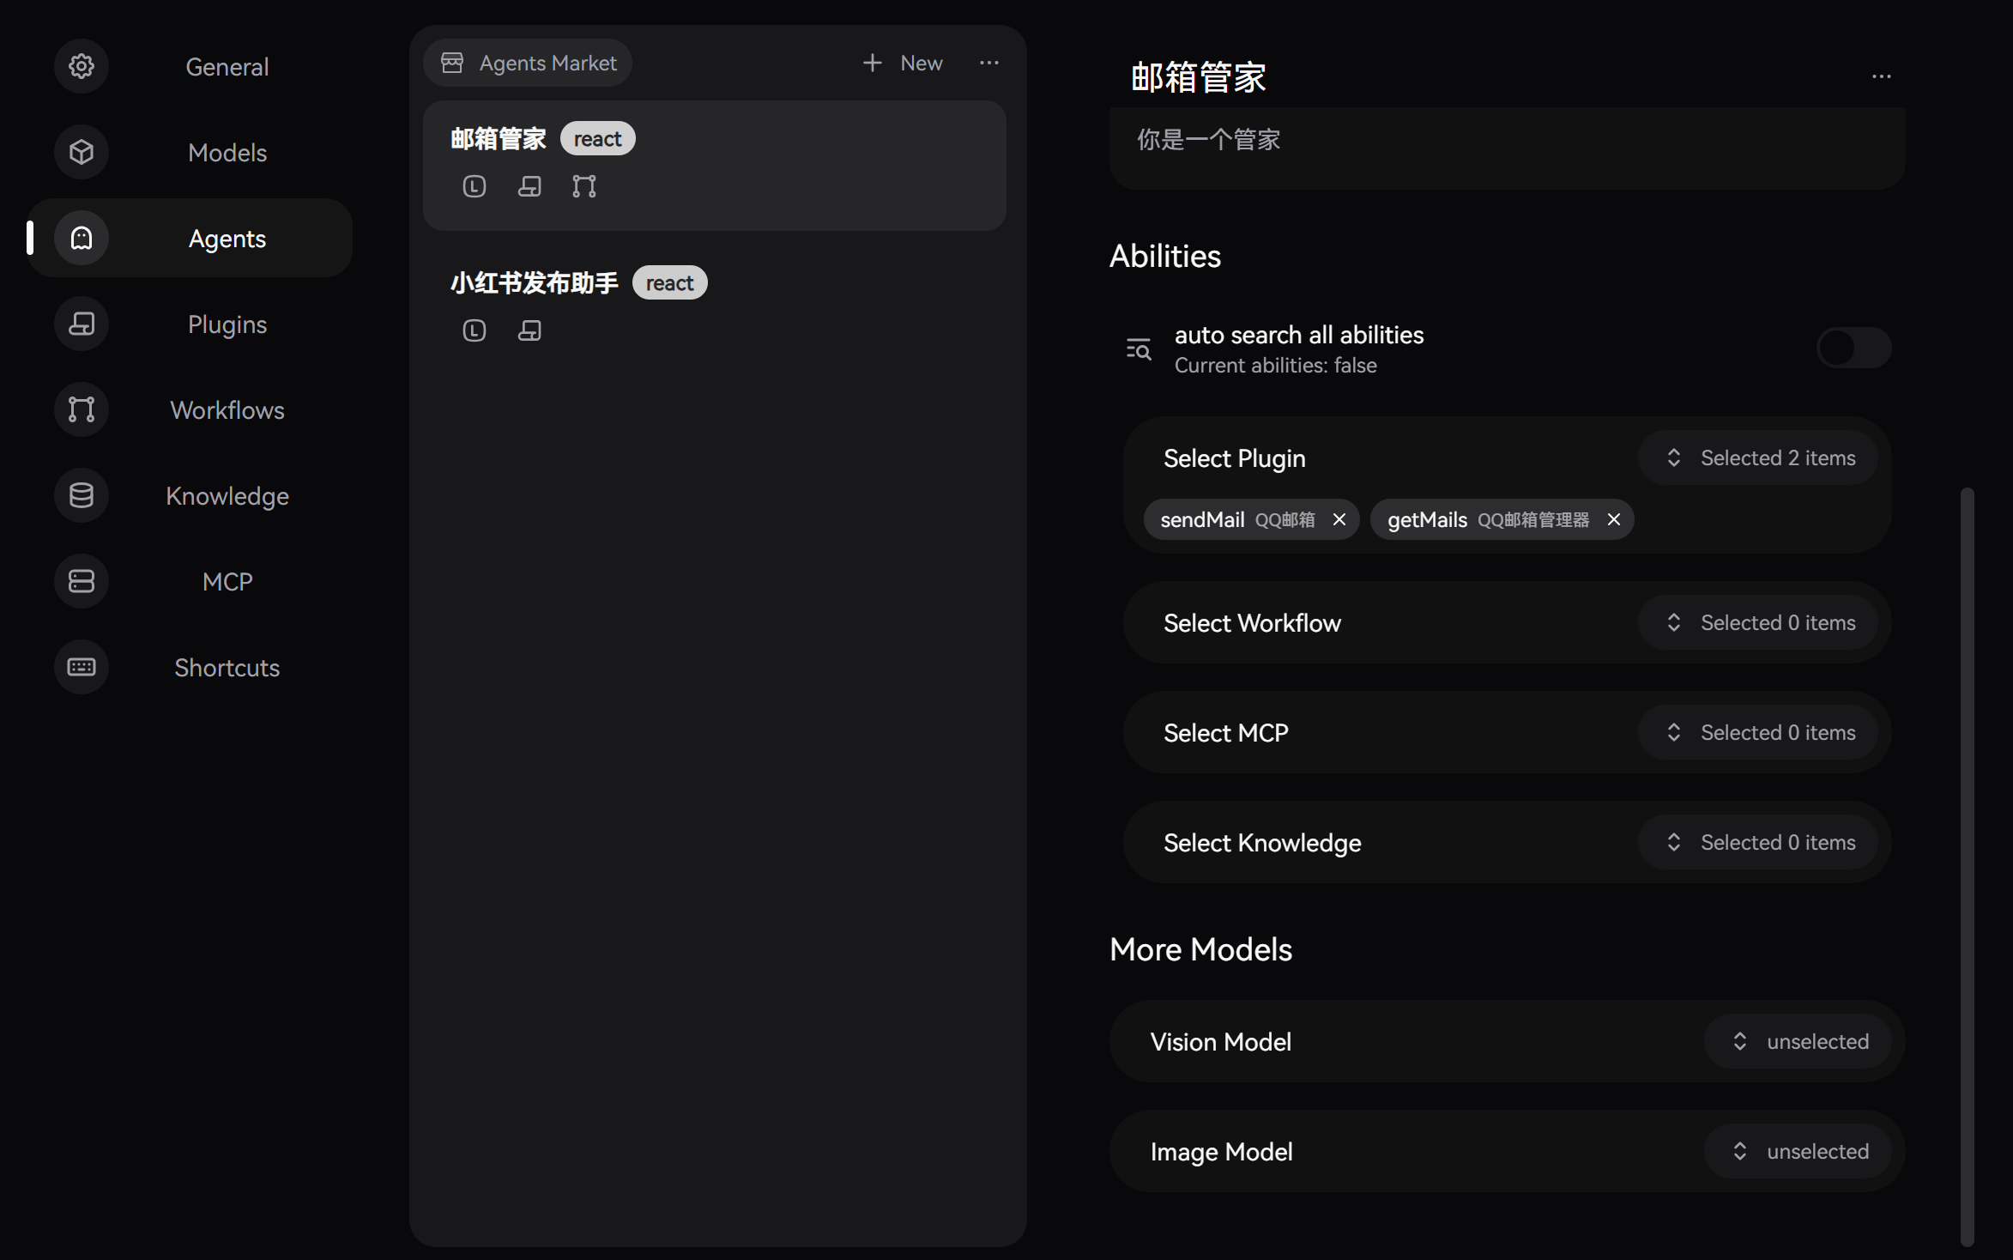The width and height of the screenshot is (2013, 1260).
Task: Click the Knowledge database icon
Action: point(82,495)
